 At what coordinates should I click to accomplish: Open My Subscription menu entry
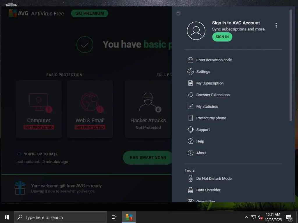pyautogui.click(x=210, y=83)
